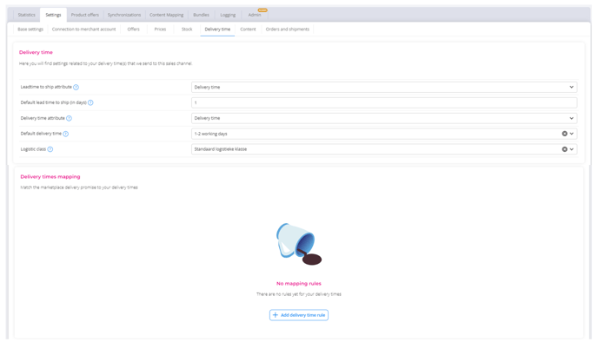
Task: Focus the Default lead time to ship field
Action: click(x=384, y=102)
